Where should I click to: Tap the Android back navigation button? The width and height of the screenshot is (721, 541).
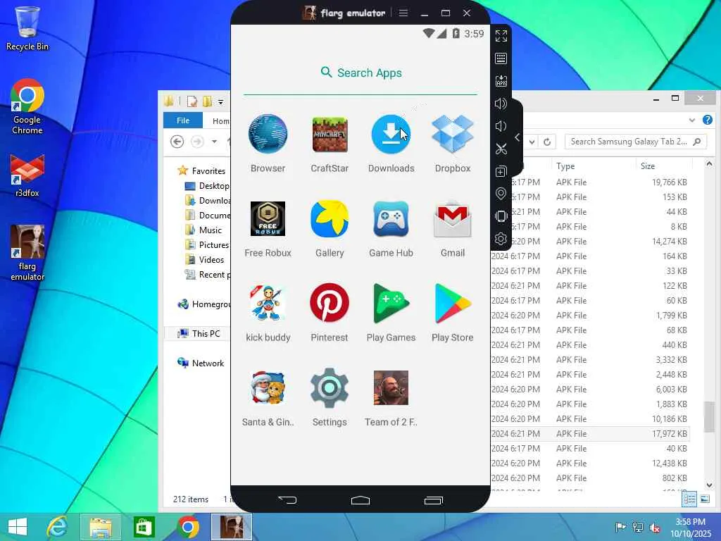(x=287, y=499)
